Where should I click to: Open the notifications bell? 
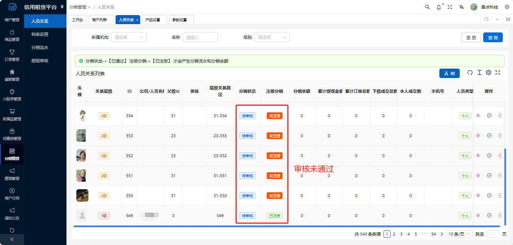439,7
